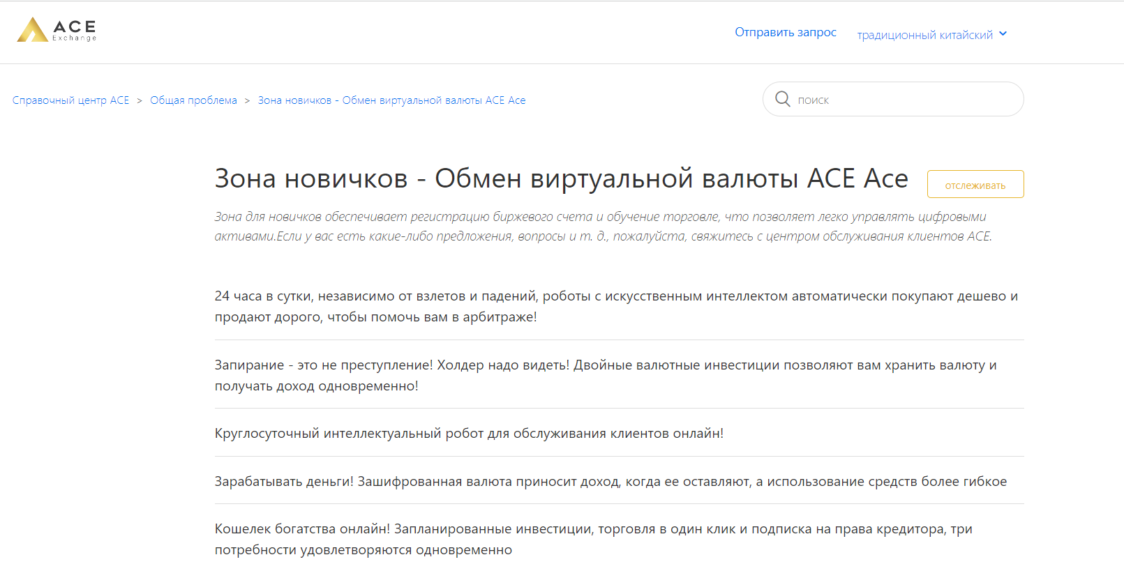Focus the поиск search field
This screenshot has height=571, width=1124.
point(893,99)
